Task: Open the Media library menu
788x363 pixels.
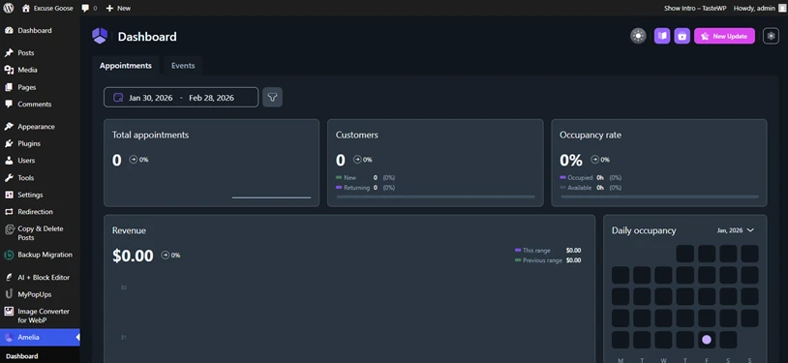Action: click(x=40, y=70)
